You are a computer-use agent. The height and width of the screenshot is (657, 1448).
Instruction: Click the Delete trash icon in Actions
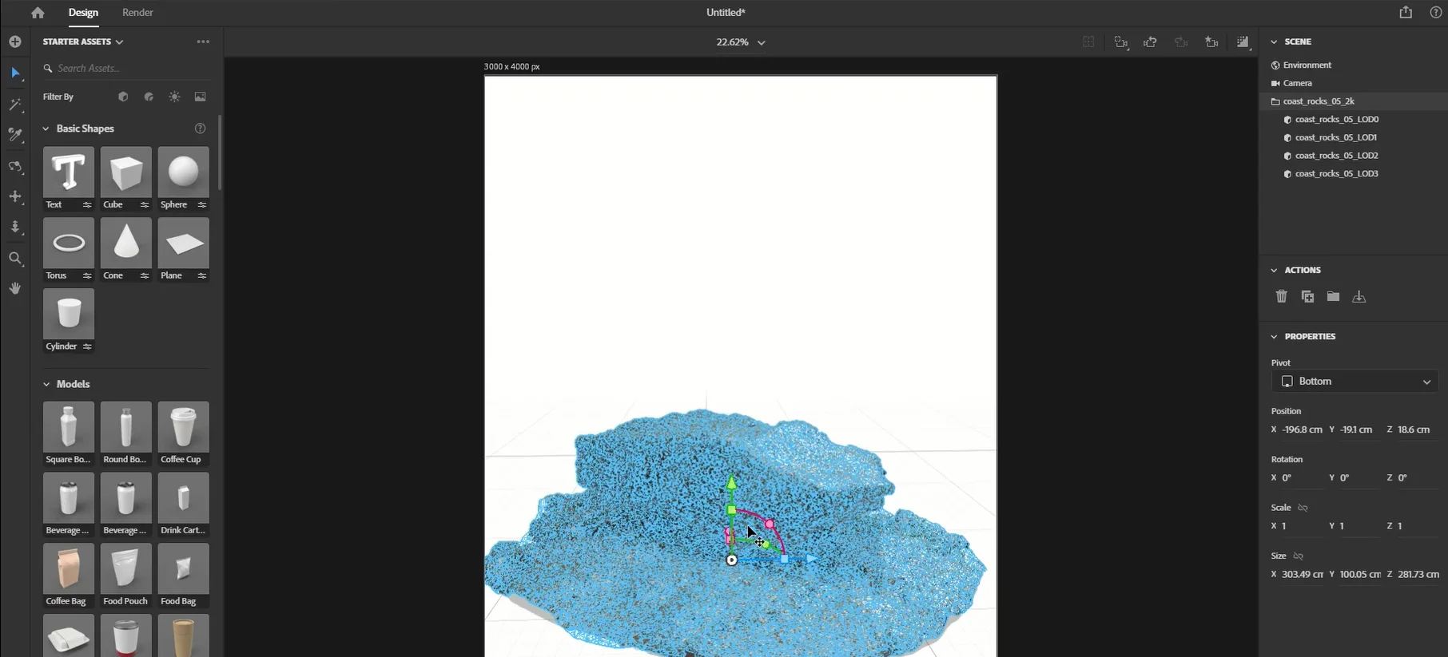pos(1282,296)
